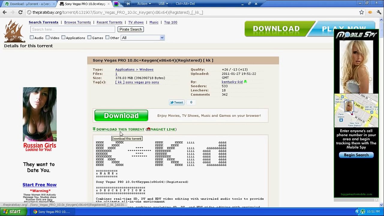Click the Download This Torrent link
This screenshot has width=384, height=216.
pos(120,129)
